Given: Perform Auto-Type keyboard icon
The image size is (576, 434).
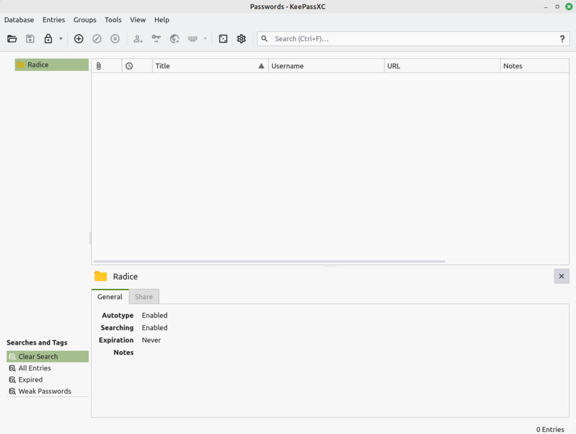Looking at the screenshot, I should click(x=192, y=39).
